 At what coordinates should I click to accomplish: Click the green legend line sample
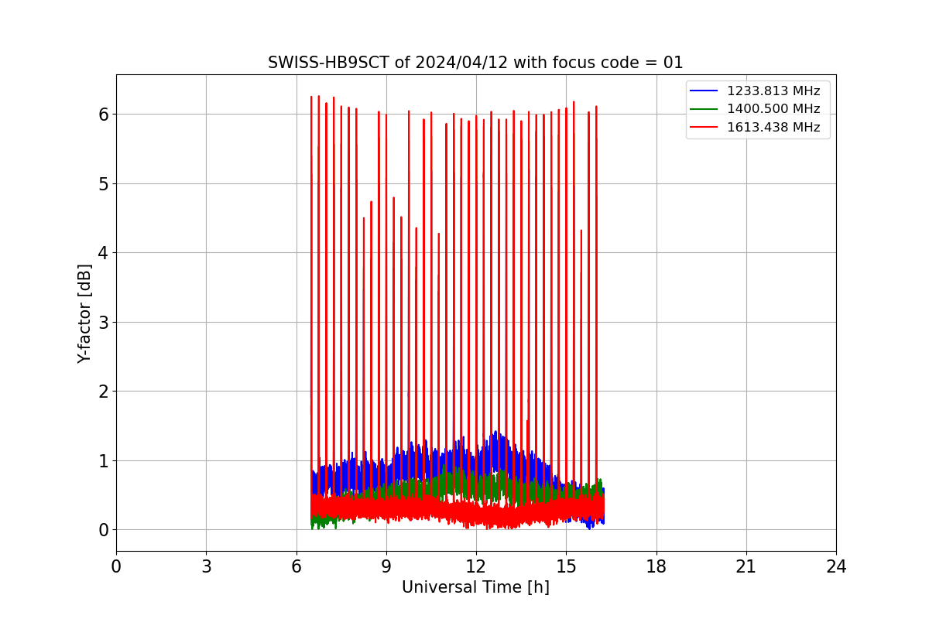click(704, 110)
